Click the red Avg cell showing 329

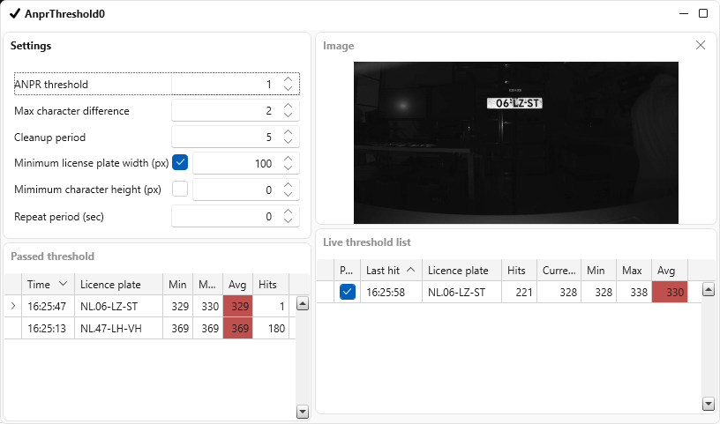coord(237,306)
